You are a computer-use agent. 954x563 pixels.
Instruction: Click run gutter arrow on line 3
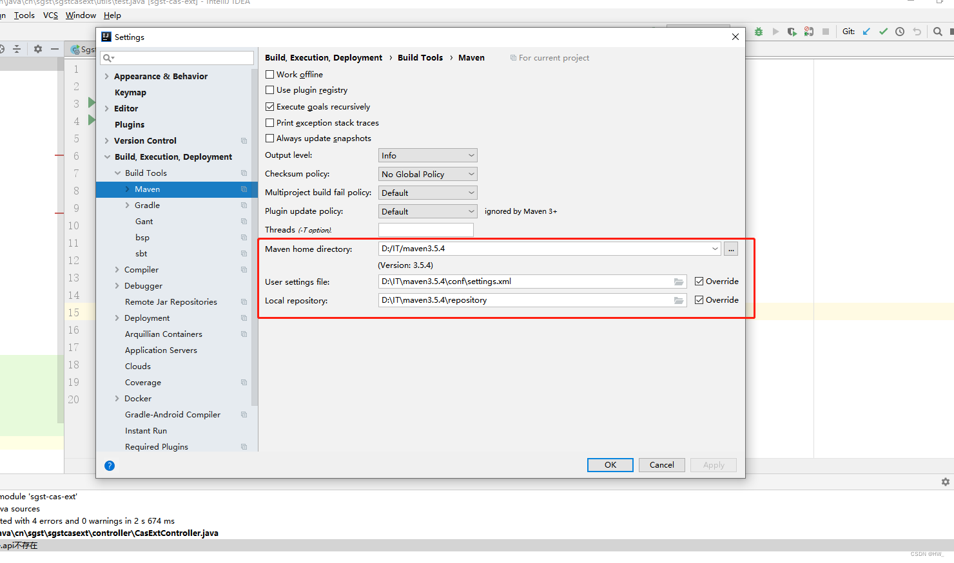tap(92, 103)
